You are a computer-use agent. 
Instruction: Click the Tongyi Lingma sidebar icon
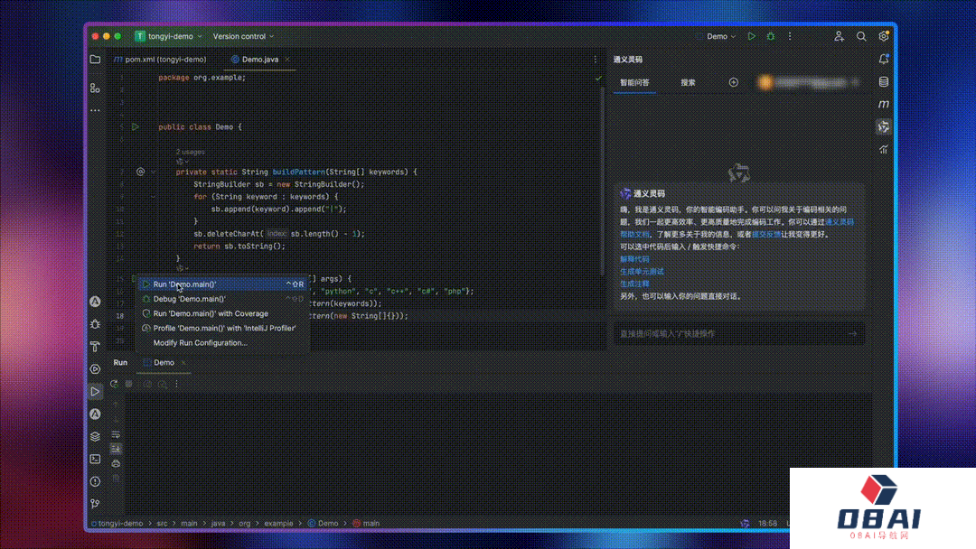point(883,127)
